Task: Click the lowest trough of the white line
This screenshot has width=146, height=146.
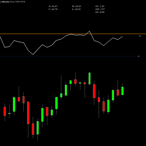Action: coord(33,55)
